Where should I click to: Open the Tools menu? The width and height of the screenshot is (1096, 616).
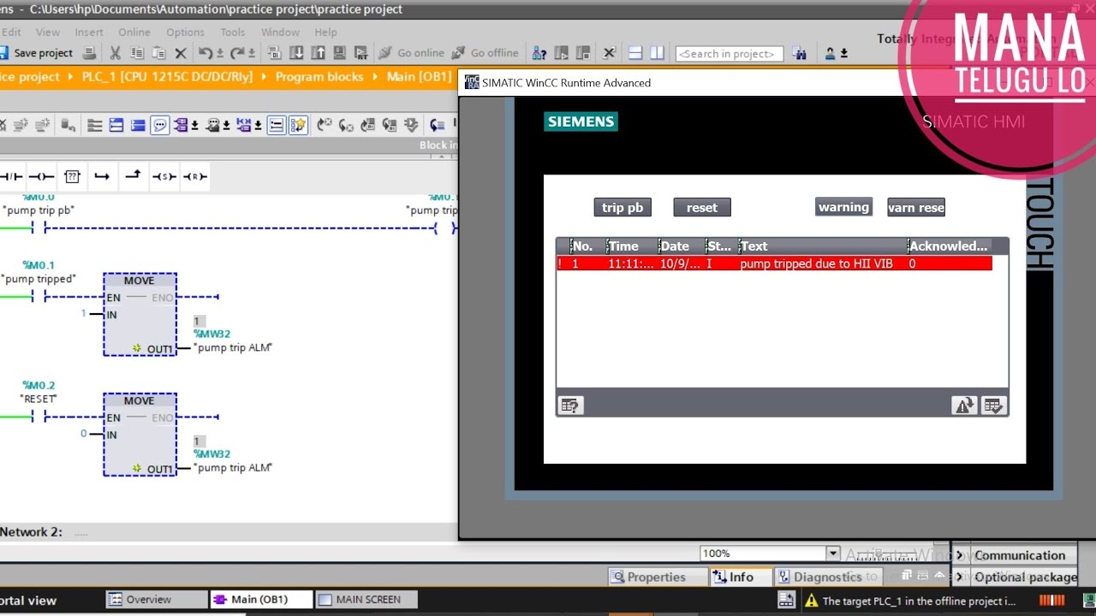point(233,33)
